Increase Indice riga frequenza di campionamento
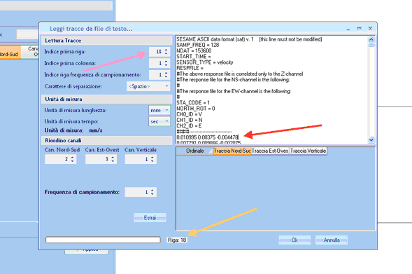Viewport: 412px width, 274px height. click(166, 73)
